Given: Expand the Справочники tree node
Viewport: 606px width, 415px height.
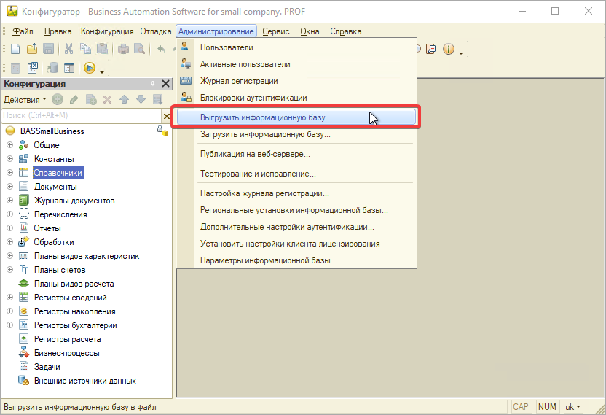Looking at the screenshot, I should (9, 173).
